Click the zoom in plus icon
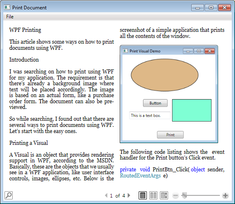 coord(225,195)
